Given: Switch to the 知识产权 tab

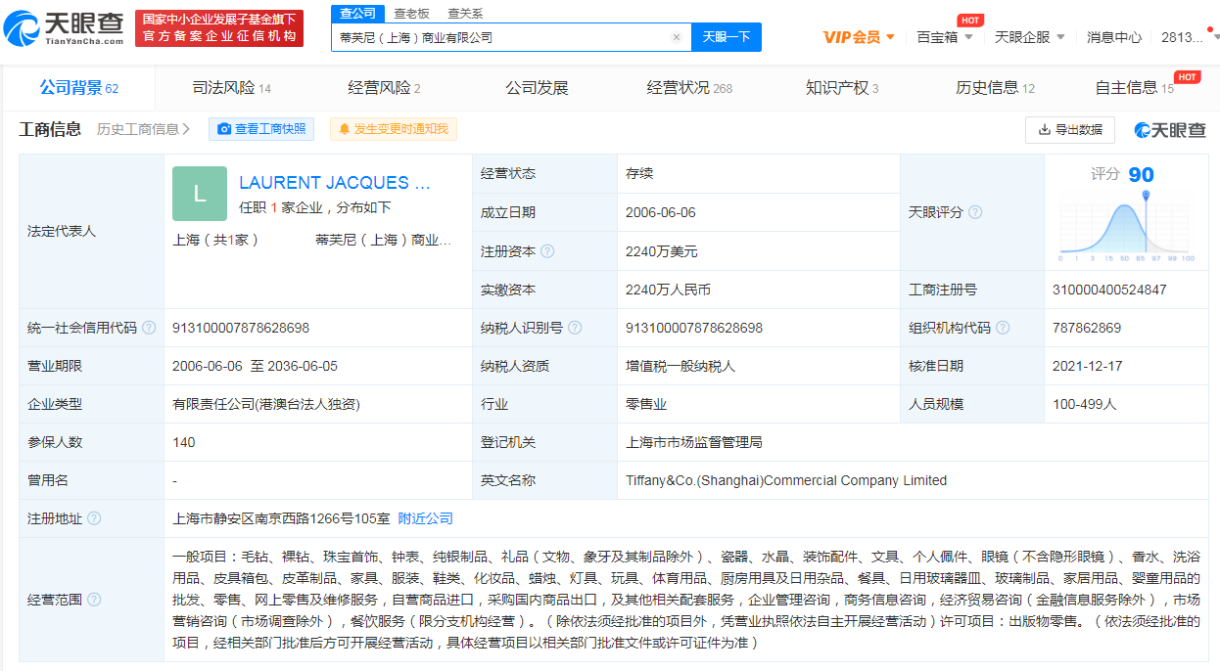Looking at the screenshot, I should pos(842,88).
